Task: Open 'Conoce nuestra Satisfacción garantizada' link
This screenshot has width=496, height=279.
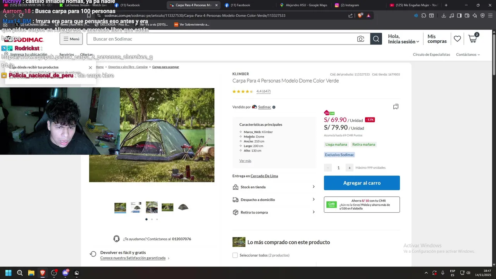Action: click(133, 258)
